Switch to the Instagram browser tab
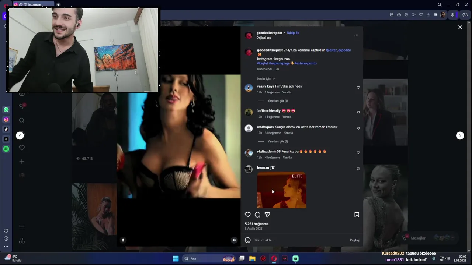The image size is (472, 265). click(x=33, y=4)
